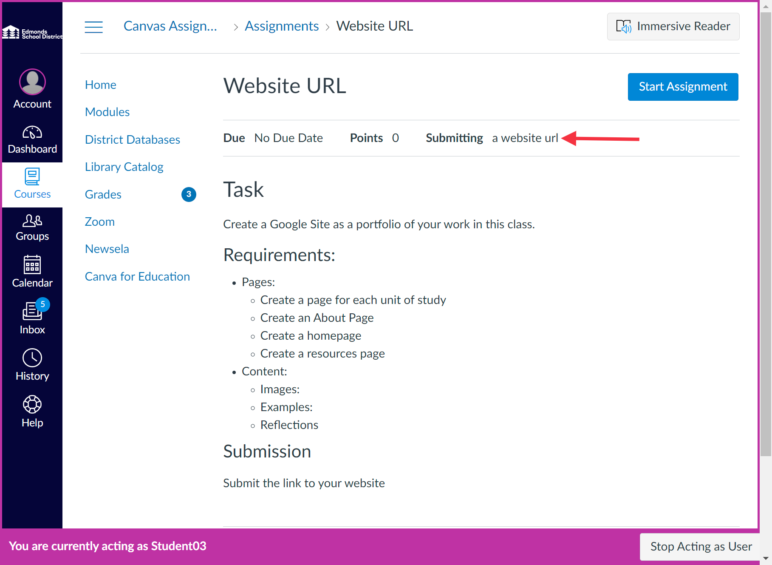This screenshot has height=565, width=772.
Task: Click the Start Assignment button
Action: pos(683,87)
